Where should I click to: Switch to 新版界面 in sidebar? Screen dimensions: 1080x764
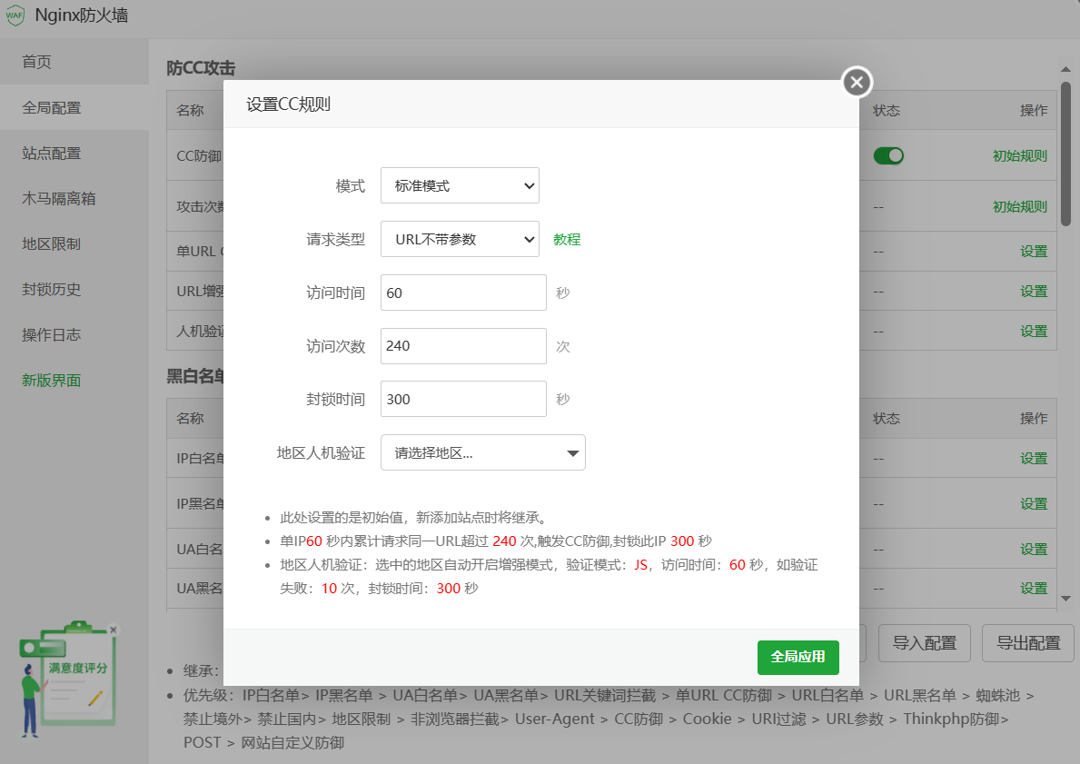pyautogui.click(x=74, y=381)
